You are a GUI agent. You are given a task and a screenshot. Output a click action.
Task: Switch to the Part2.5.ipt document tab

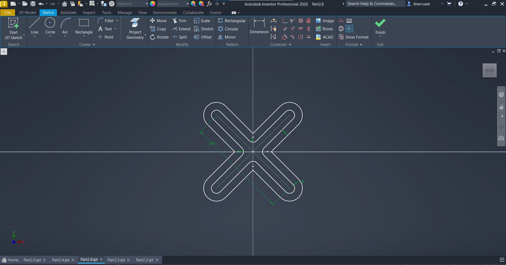tap(116, 260)
